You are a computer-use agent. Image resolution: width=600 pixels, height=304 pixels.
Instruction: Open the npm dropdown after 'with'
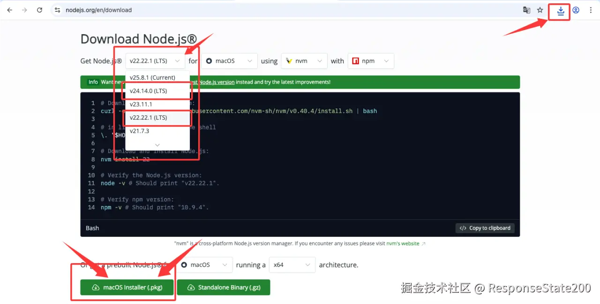point(371,61)
